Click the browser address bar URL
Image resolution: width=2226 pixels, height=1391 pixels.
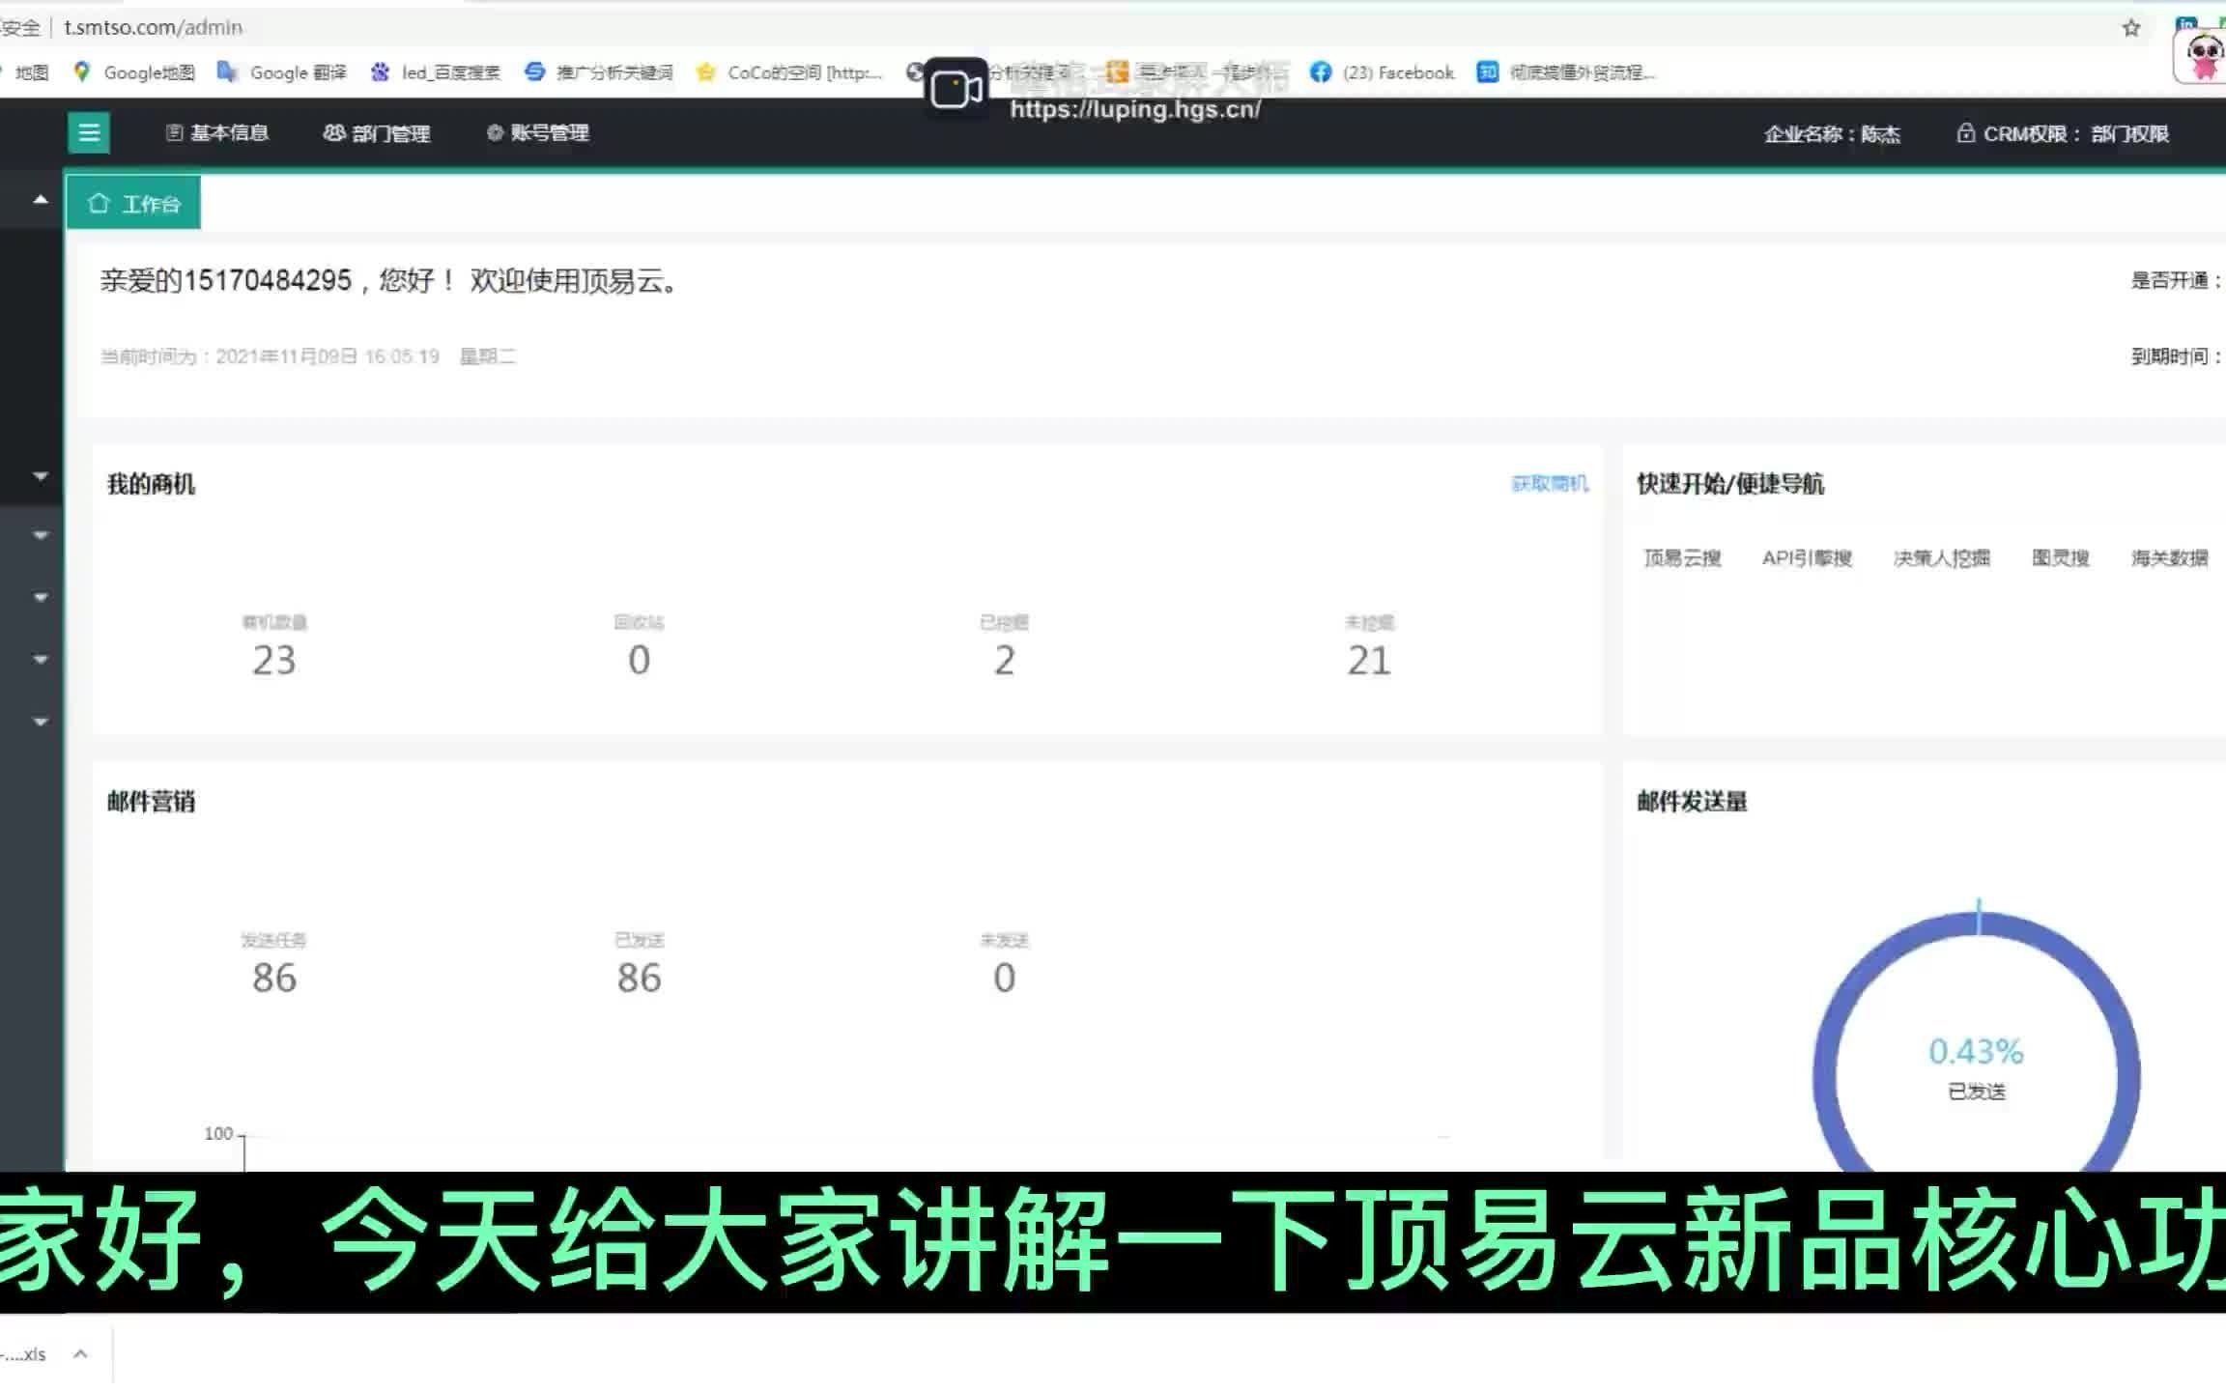[153, 27]
